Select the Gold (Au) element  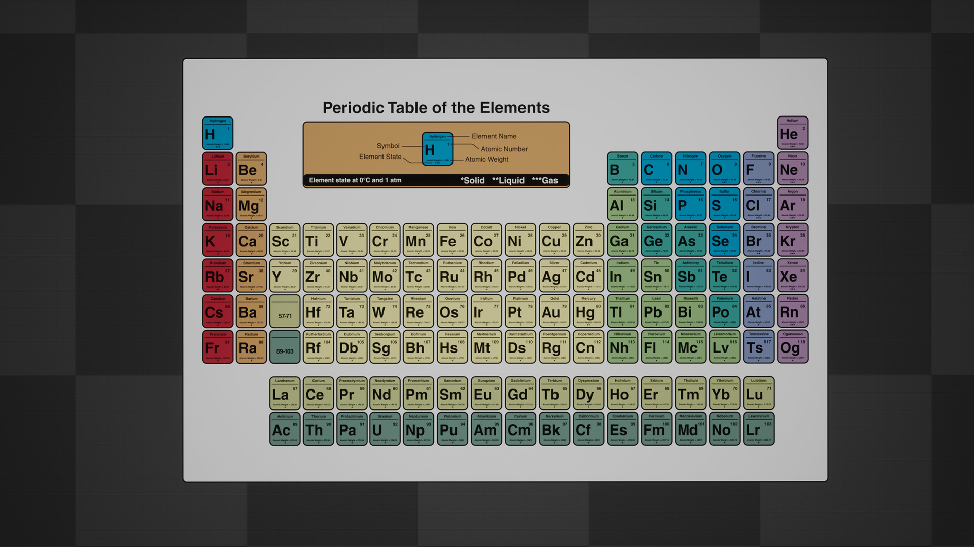point(554,311)
